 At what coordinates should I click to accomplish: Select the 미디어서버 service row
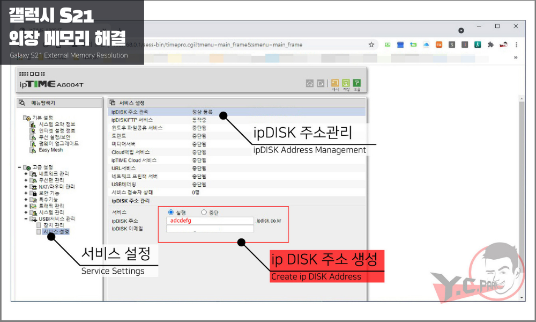(237, 144)
